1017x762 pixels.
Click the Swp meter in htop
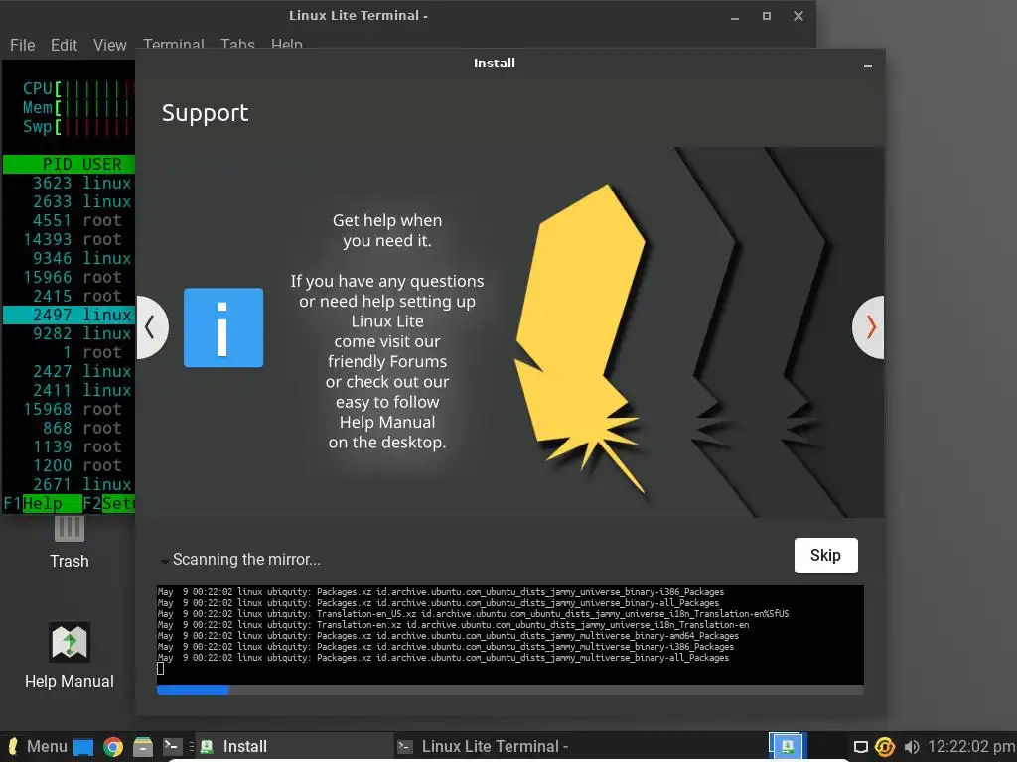77,126
